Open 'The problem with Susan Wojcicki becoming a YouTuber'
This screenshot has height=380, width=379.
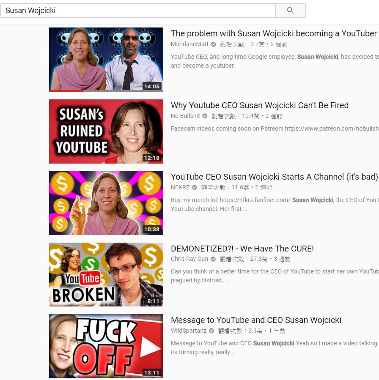274,33
